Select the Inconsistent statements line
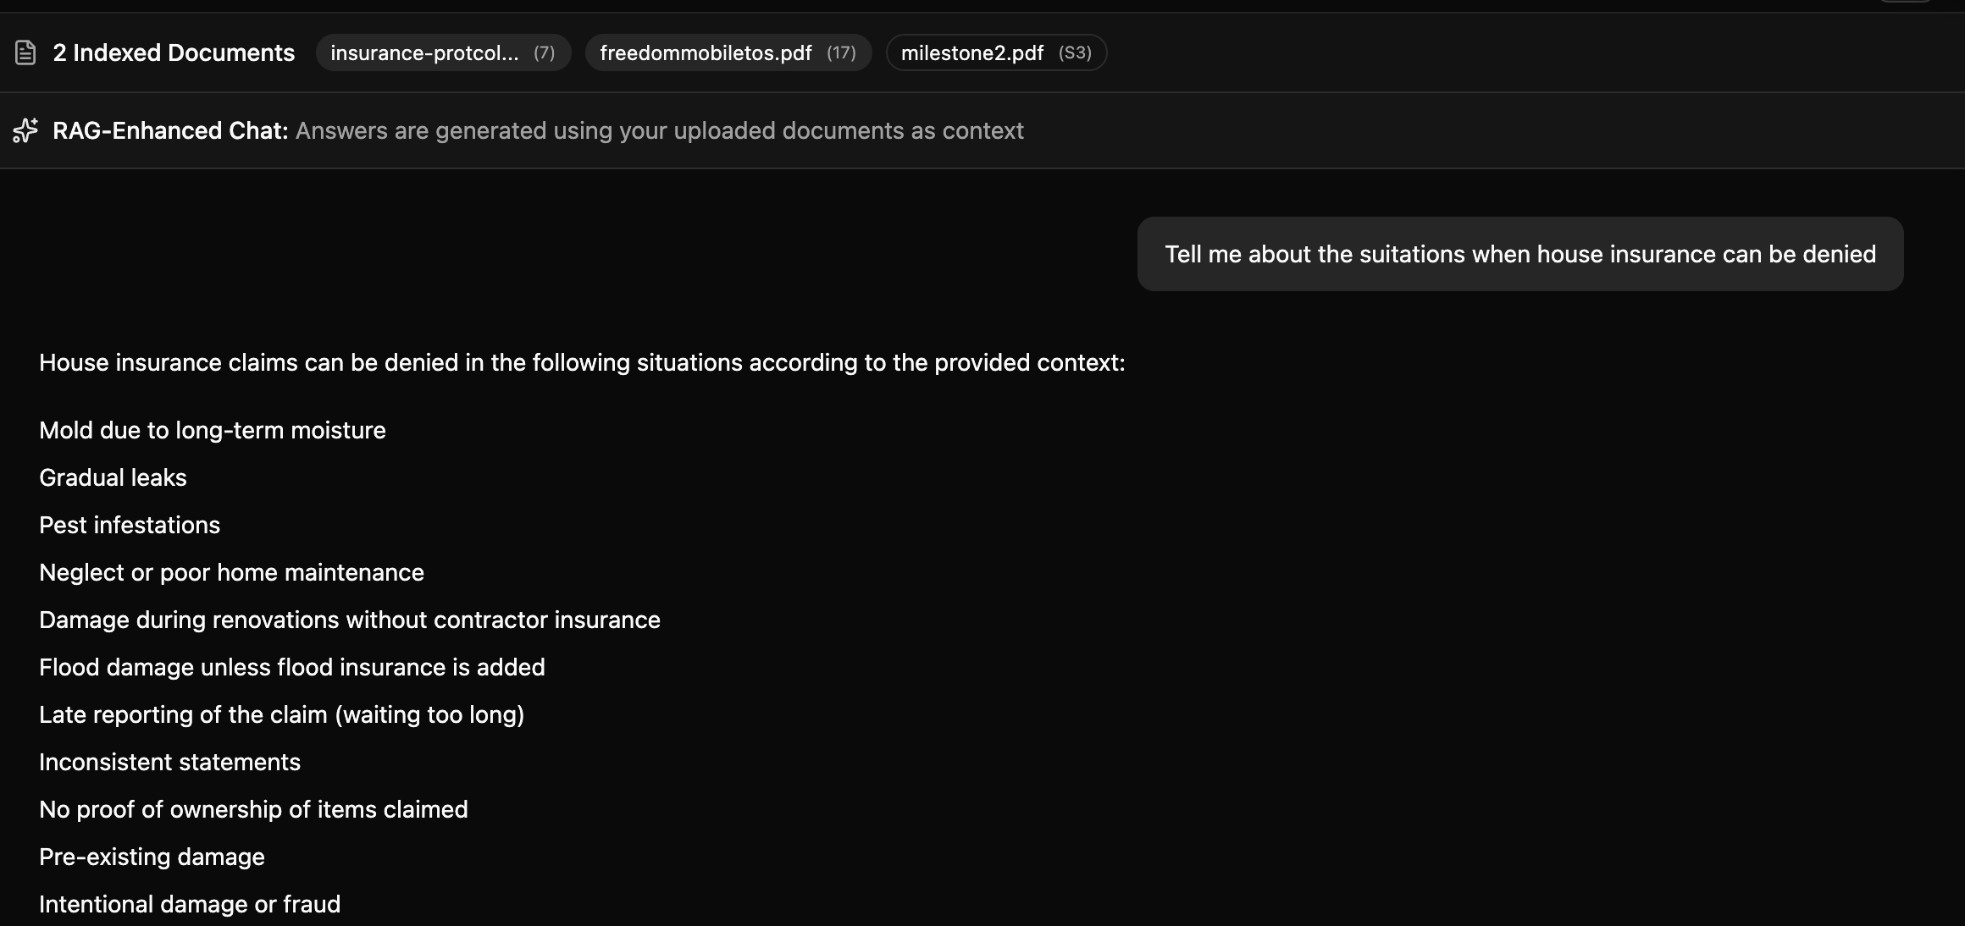Viewport: 1965px width, 926px height. pyautogui.click(x=169, y=762)
